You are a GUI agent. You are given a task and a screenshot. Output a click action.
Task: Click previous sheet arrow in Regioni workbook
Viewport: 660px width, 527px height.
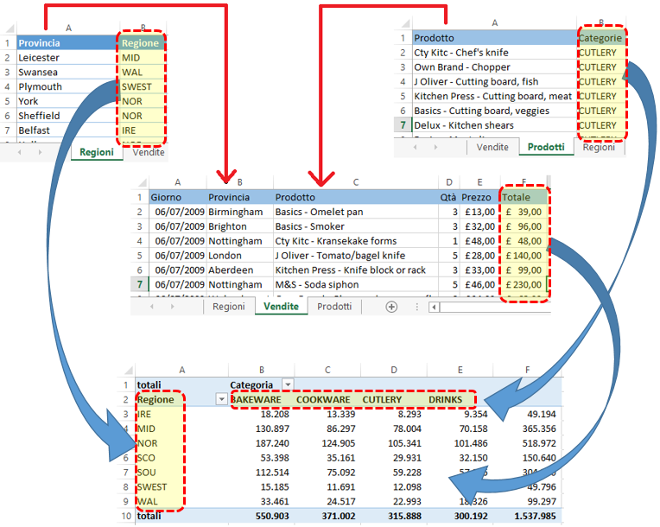click(x=18, y=152)
